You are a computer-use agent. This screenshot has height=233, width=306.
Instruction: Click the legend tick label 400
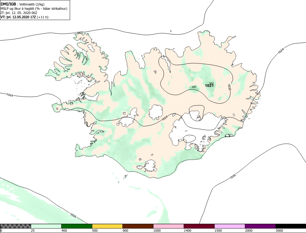(64, 231)
